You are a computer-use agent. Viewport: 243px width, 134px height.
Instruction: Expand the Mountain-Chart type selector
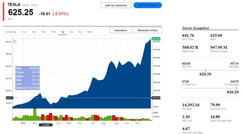click(147, 30)
